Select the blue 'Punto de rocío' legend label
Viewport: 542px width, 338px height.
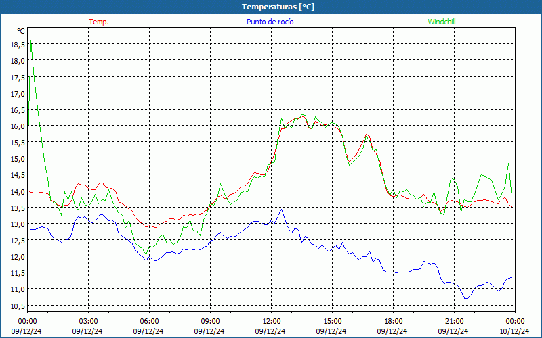270,22
